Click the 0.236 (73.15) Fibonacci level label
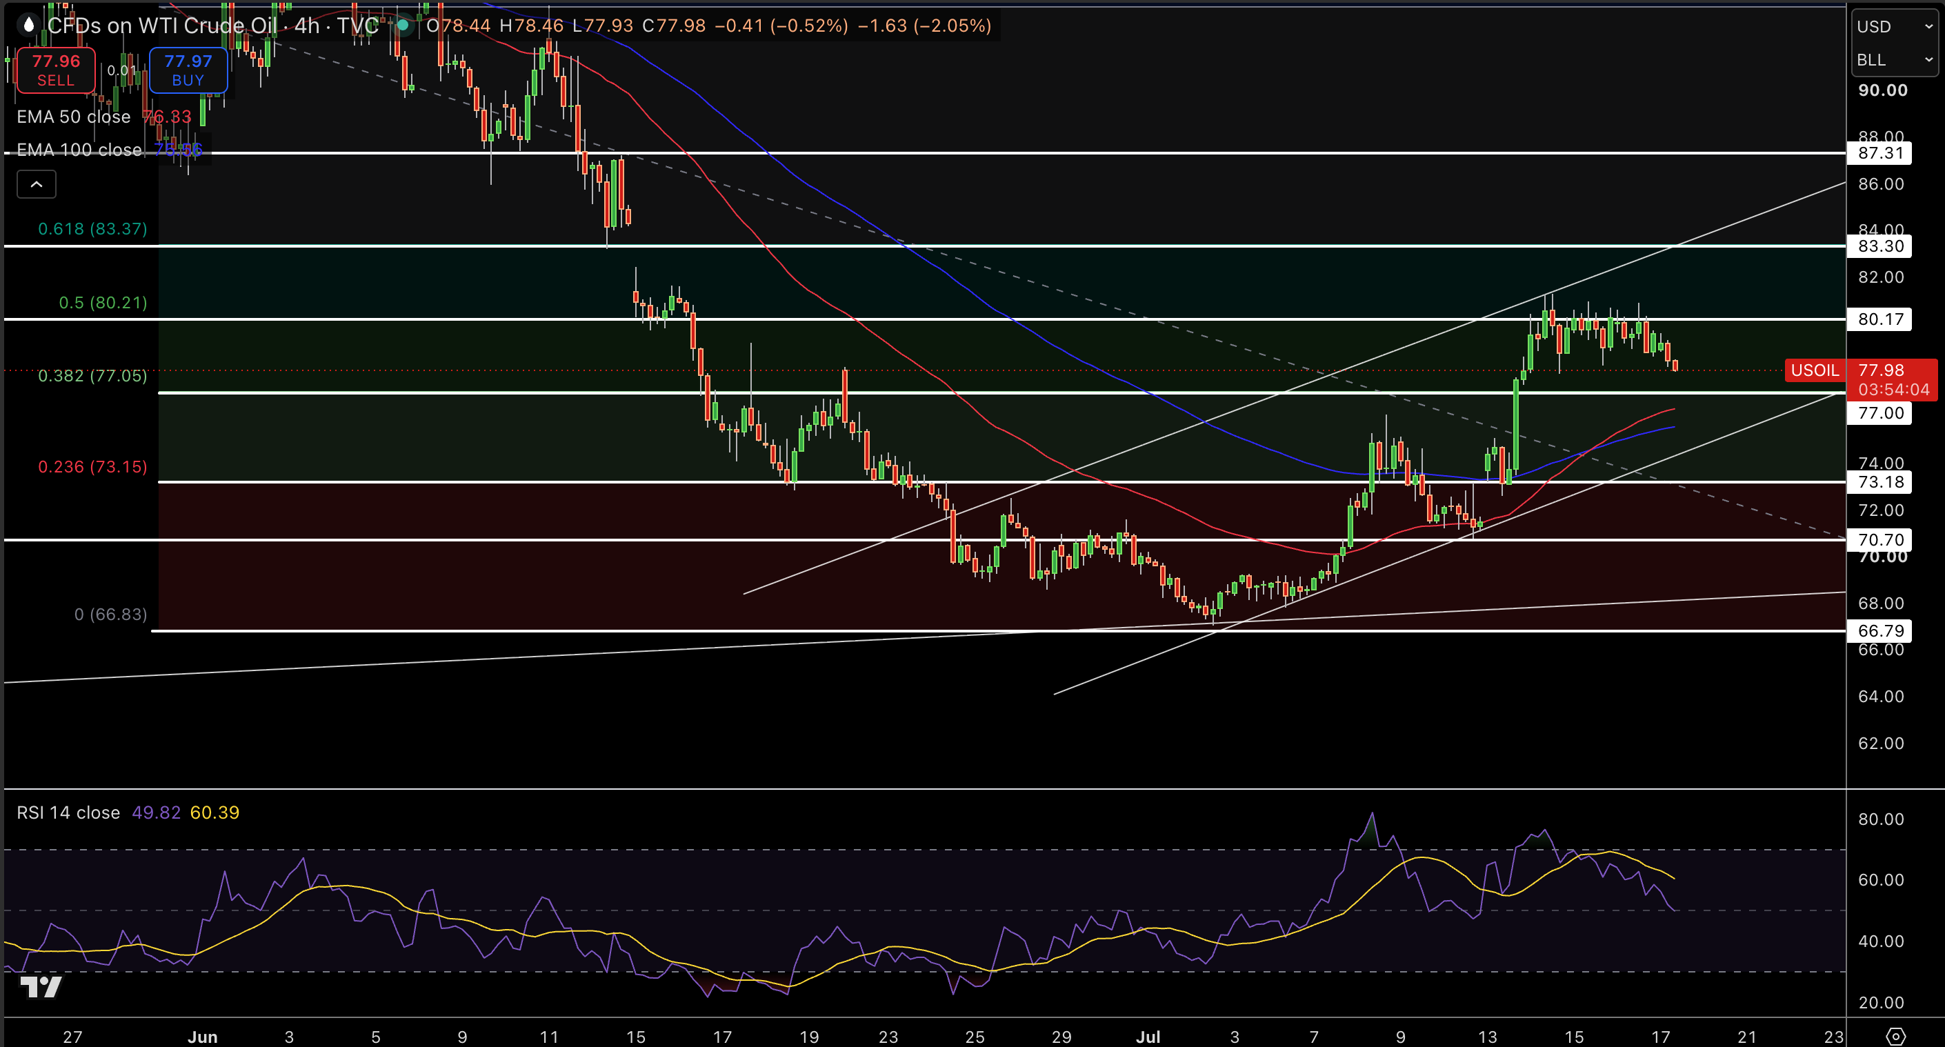The height and width of the screenshot is (1047, 1945). pyautogui.click(x=93, y=466)
